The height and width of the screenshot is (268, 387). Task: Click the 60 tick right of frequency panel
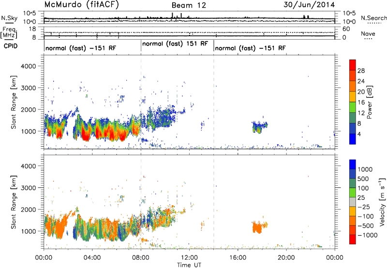click(346, 29)
